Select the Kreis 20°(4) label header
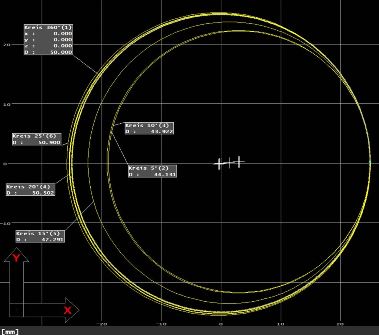 30,187
